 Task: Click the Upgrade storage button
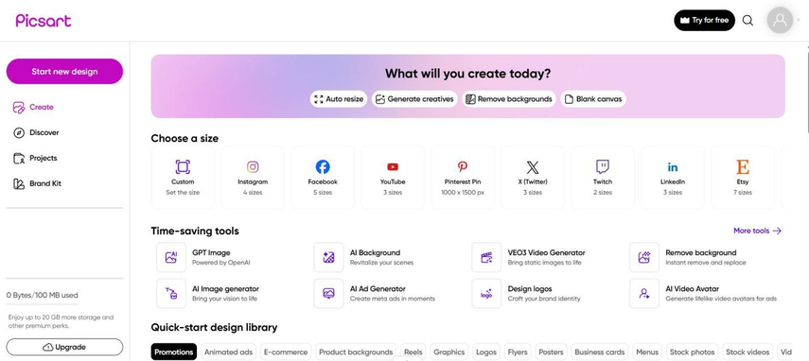64,347
